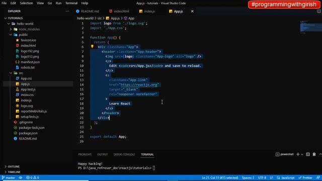Select the App.js editor tab

point(178,11)
